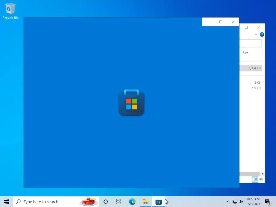
Task: Minimize the Microsoft Store window
Action: pos(208,22)
